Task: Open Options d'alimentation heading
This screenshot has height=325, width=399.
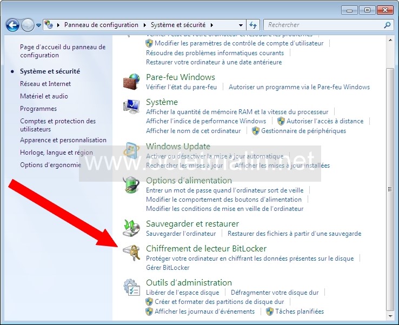Action: (189, 181)
